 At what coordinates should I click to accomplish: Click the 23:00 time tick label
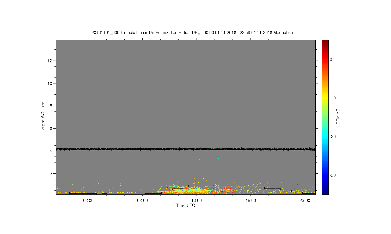tap(305, 201)
